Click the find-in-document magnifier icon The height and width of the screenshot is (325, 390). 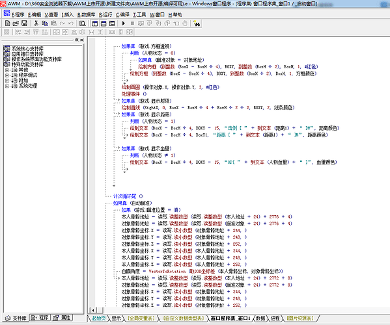tap(82, 23)
